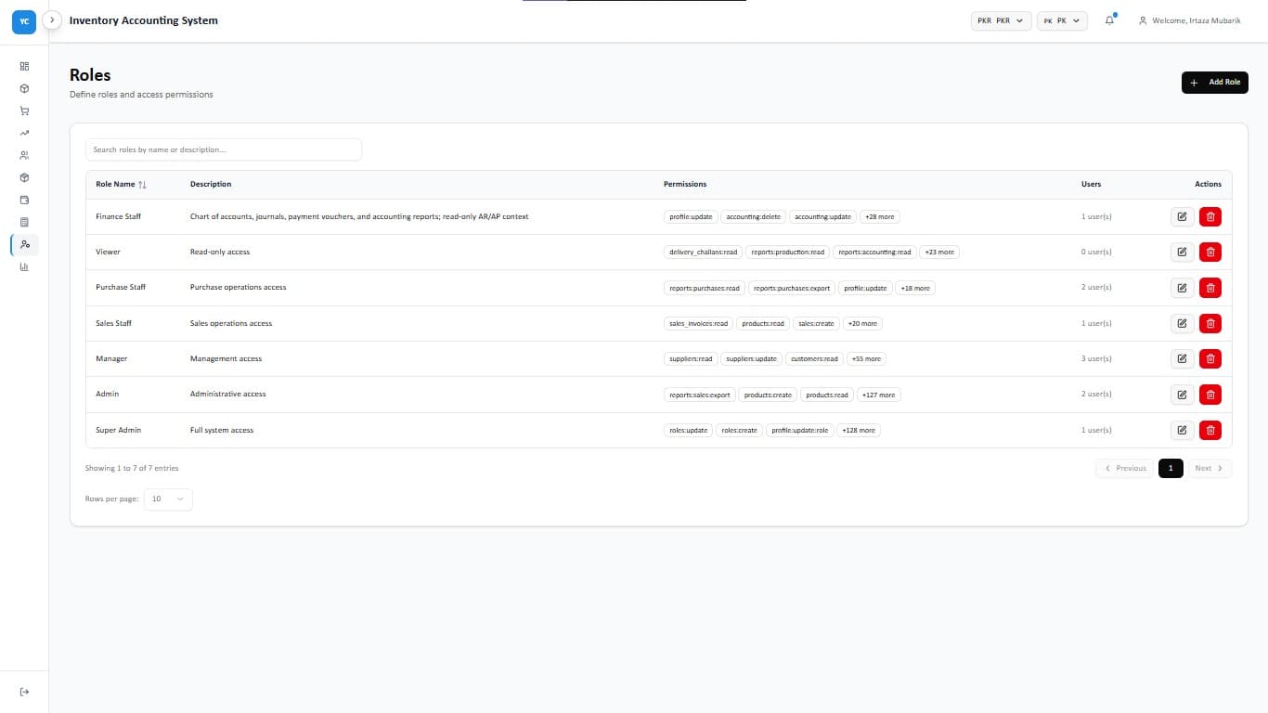Screen dimensions: 1268x713
Task: Open the trending-line sidebar icon
Action: point(24,133)
